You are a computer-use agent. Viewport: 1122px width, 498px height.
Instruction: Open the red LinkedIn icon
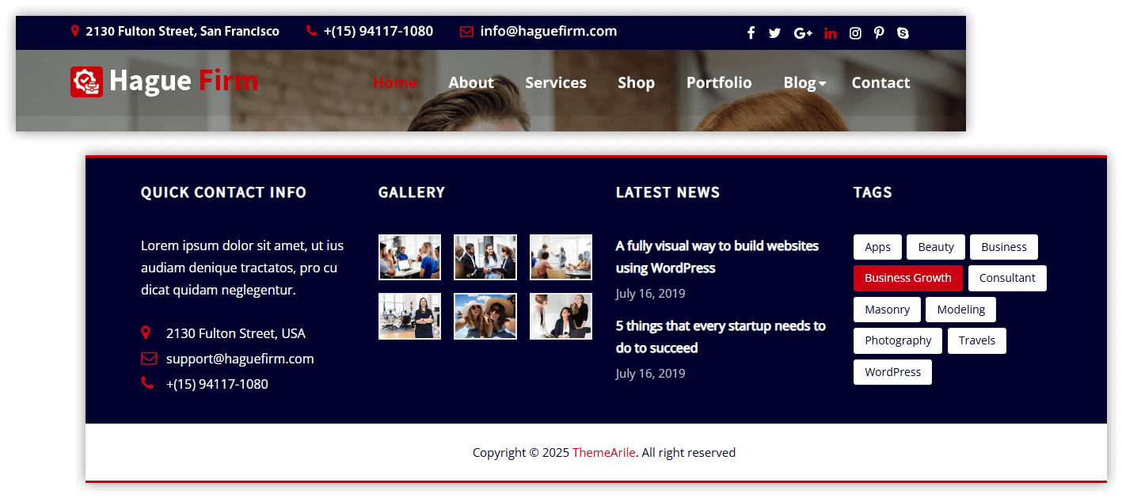point(830,32)
